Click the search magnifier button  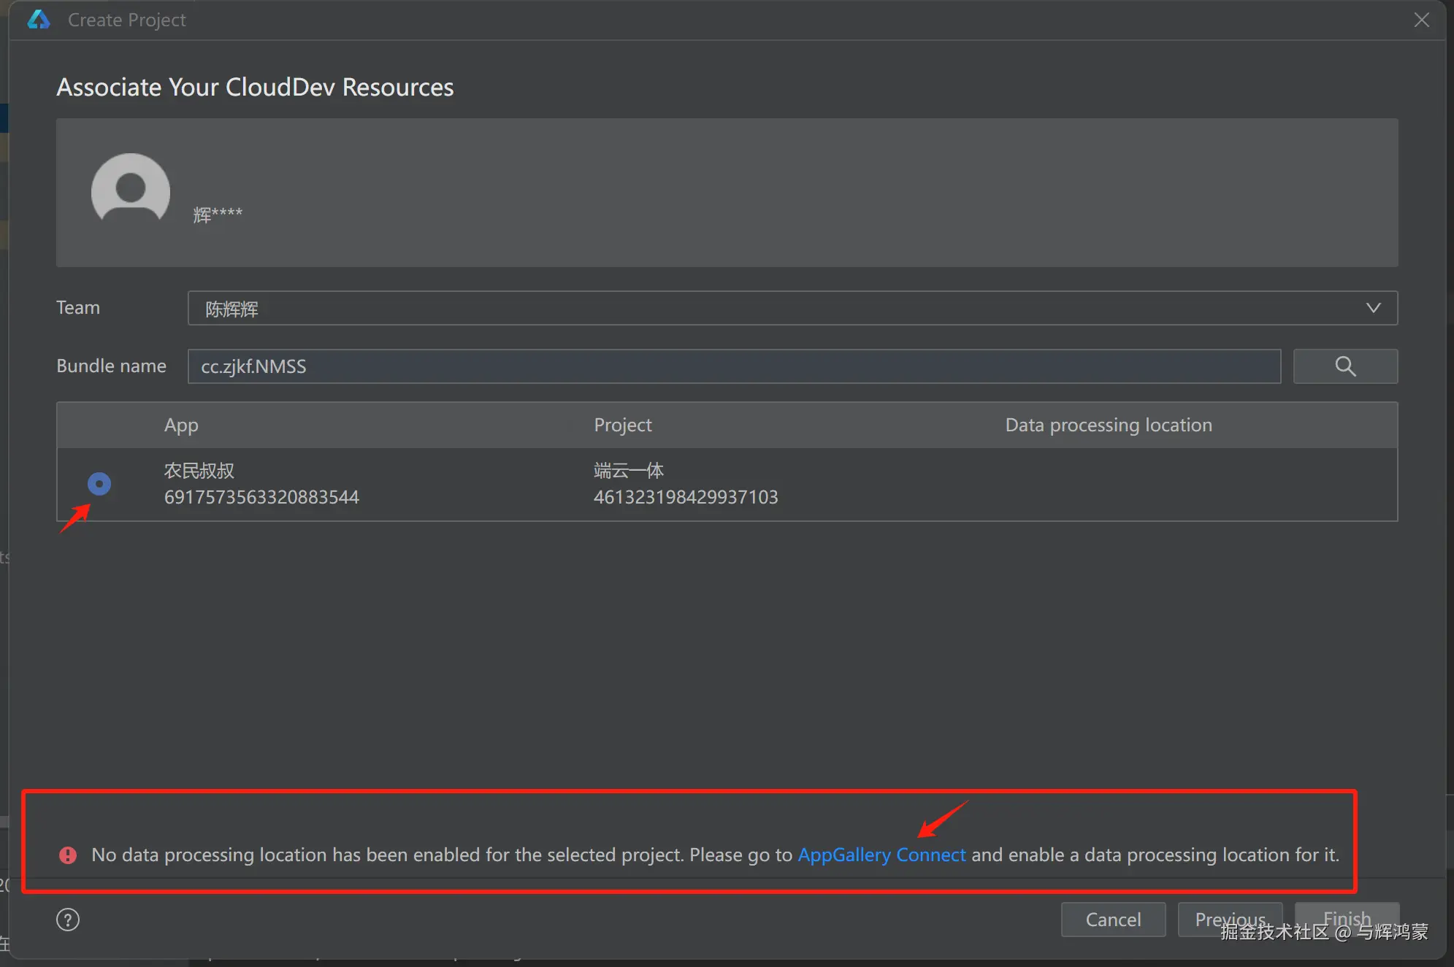[x=1344, y=366]
